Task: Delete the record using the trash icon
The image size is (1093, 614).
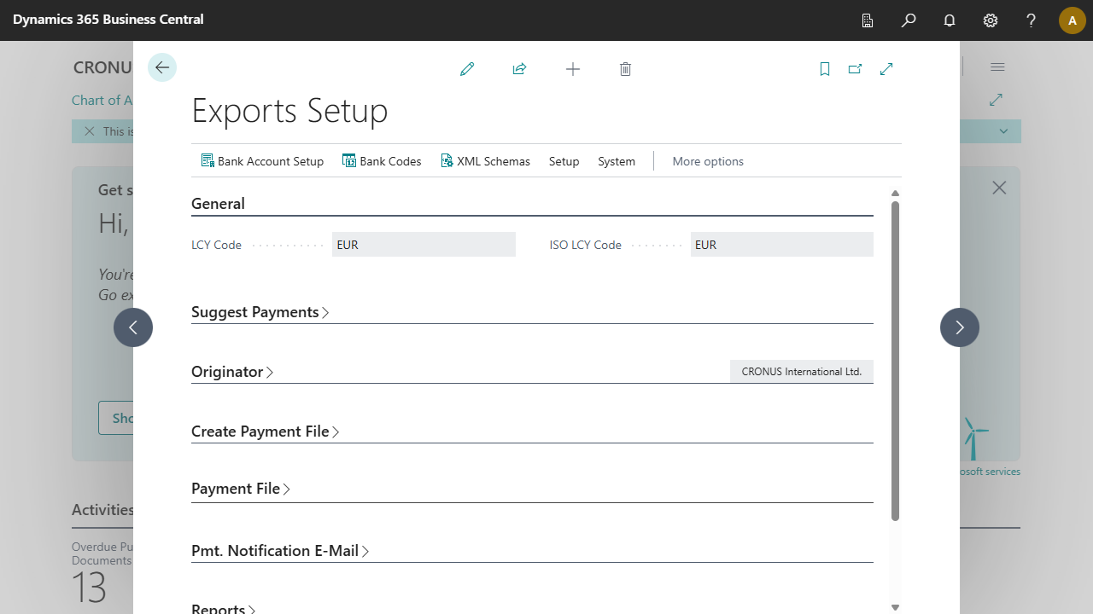Action: click(x=625, y=69)
